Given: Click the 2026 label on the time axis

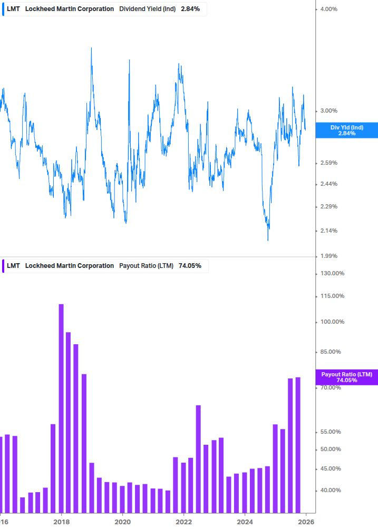Looking at the screenshot, I should point(306,522).
